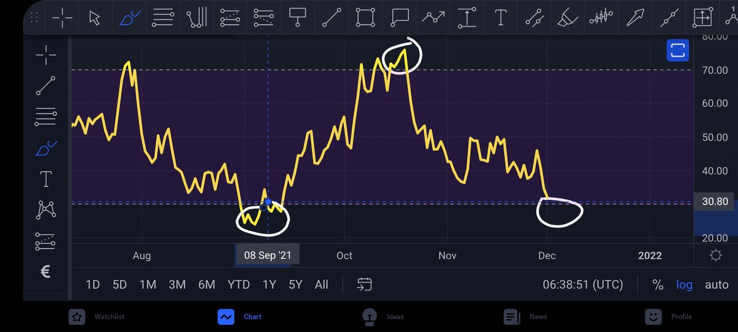Open horizontal line tools in left sidebar
This screenshot has height=332, width=738.
[46, 116]
